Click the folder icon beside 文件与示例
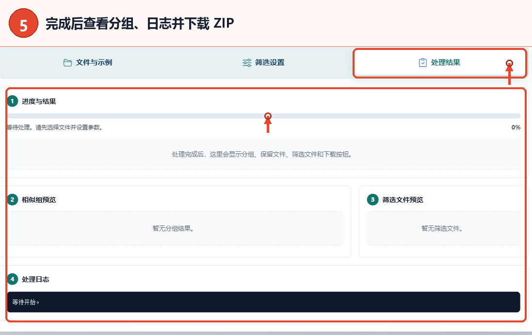The width and height of the screenshot is (532, 335). pyautogui.click(x=67, y=63)
